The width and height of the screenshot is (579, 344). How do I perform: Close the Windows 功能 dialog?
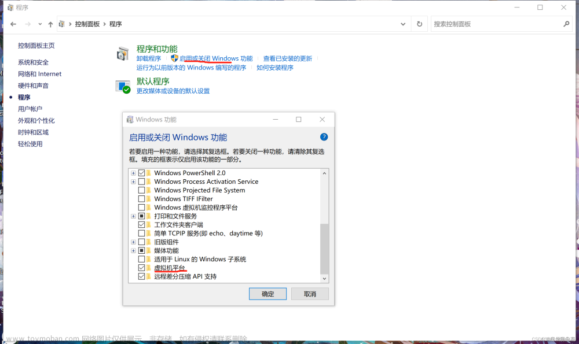point(322,120)
